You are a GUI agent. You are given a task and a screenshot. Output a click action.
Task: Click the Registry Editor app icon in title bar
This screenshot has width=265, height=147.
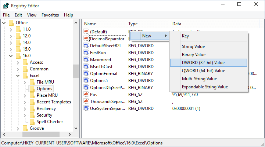(6, 6)
